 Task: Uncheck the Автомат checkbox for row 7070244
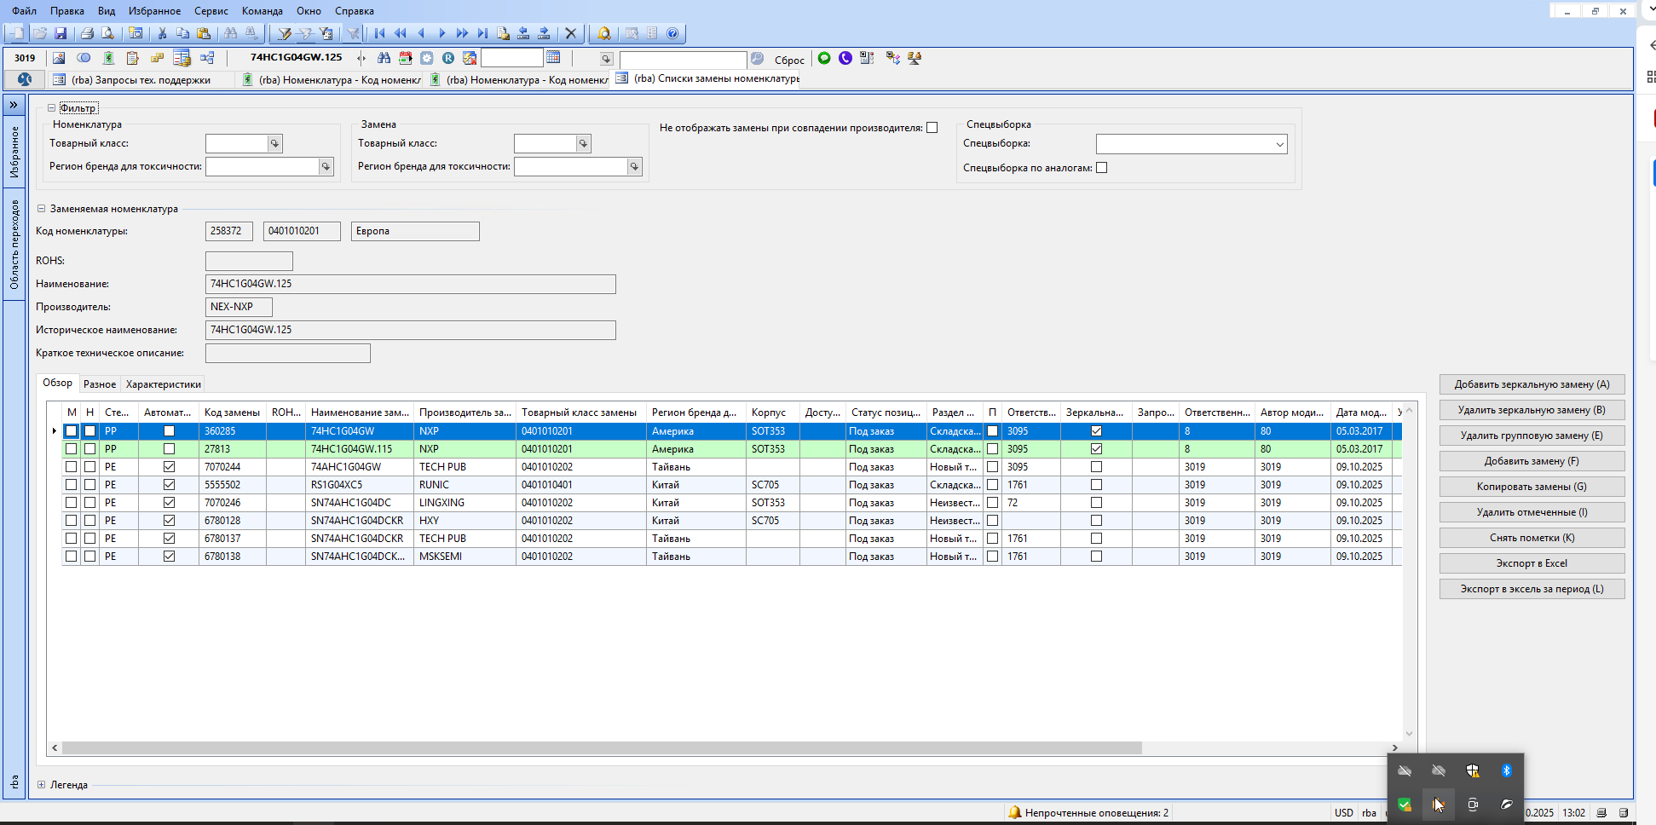[x=169, y=467]
